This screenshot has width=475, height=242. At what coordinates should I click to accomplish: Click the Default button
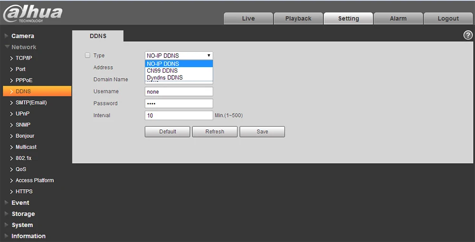[x=168, y=132]
